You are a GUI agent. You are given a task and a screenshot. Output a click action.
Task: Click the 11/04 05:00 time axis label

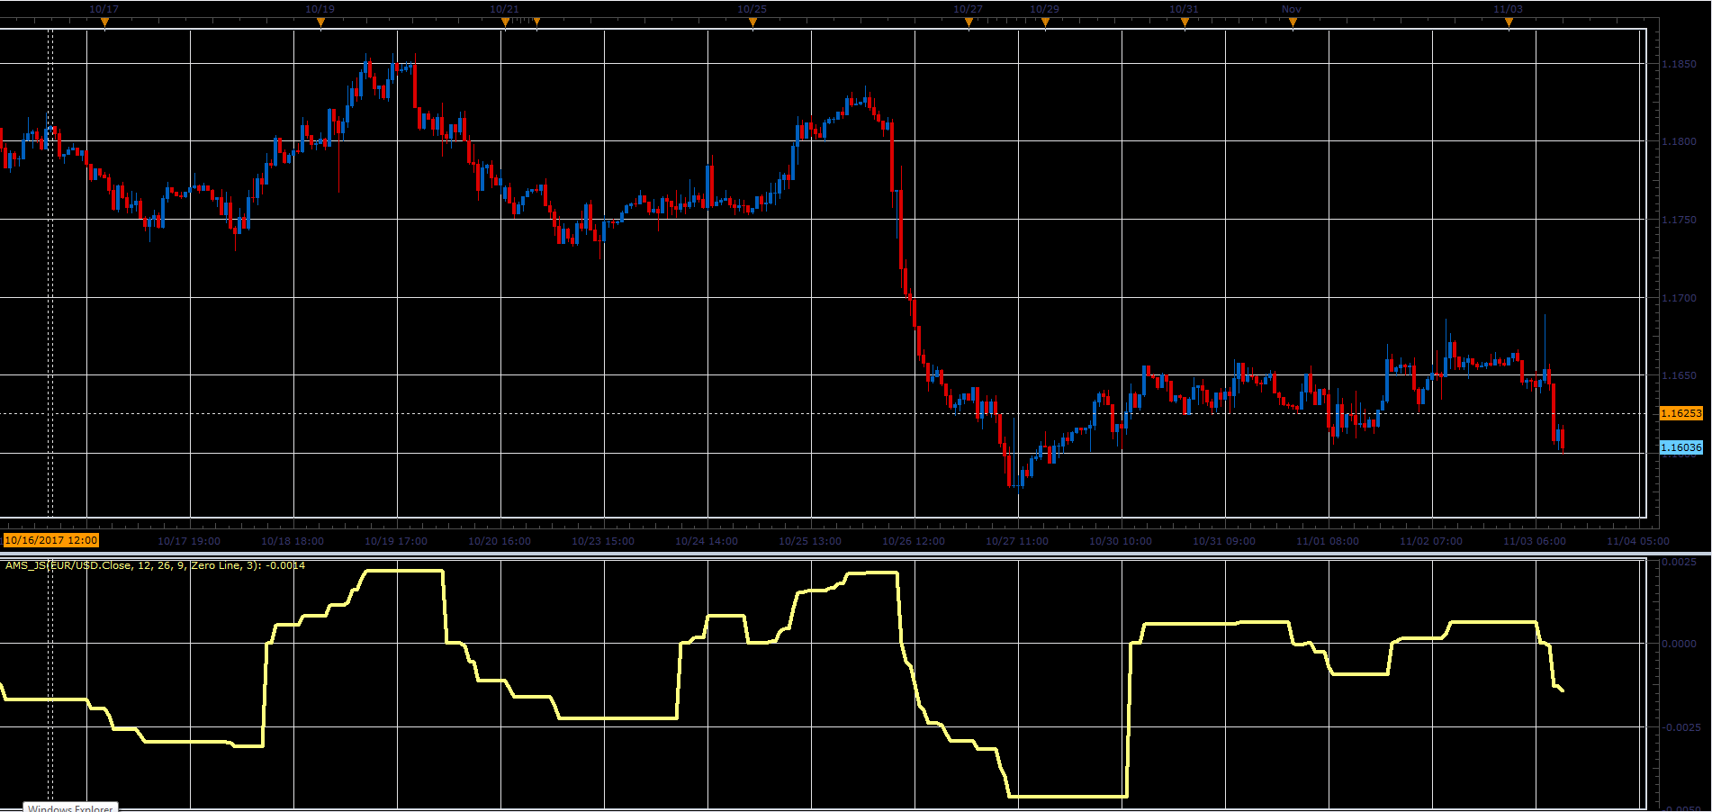[1638, 541]
